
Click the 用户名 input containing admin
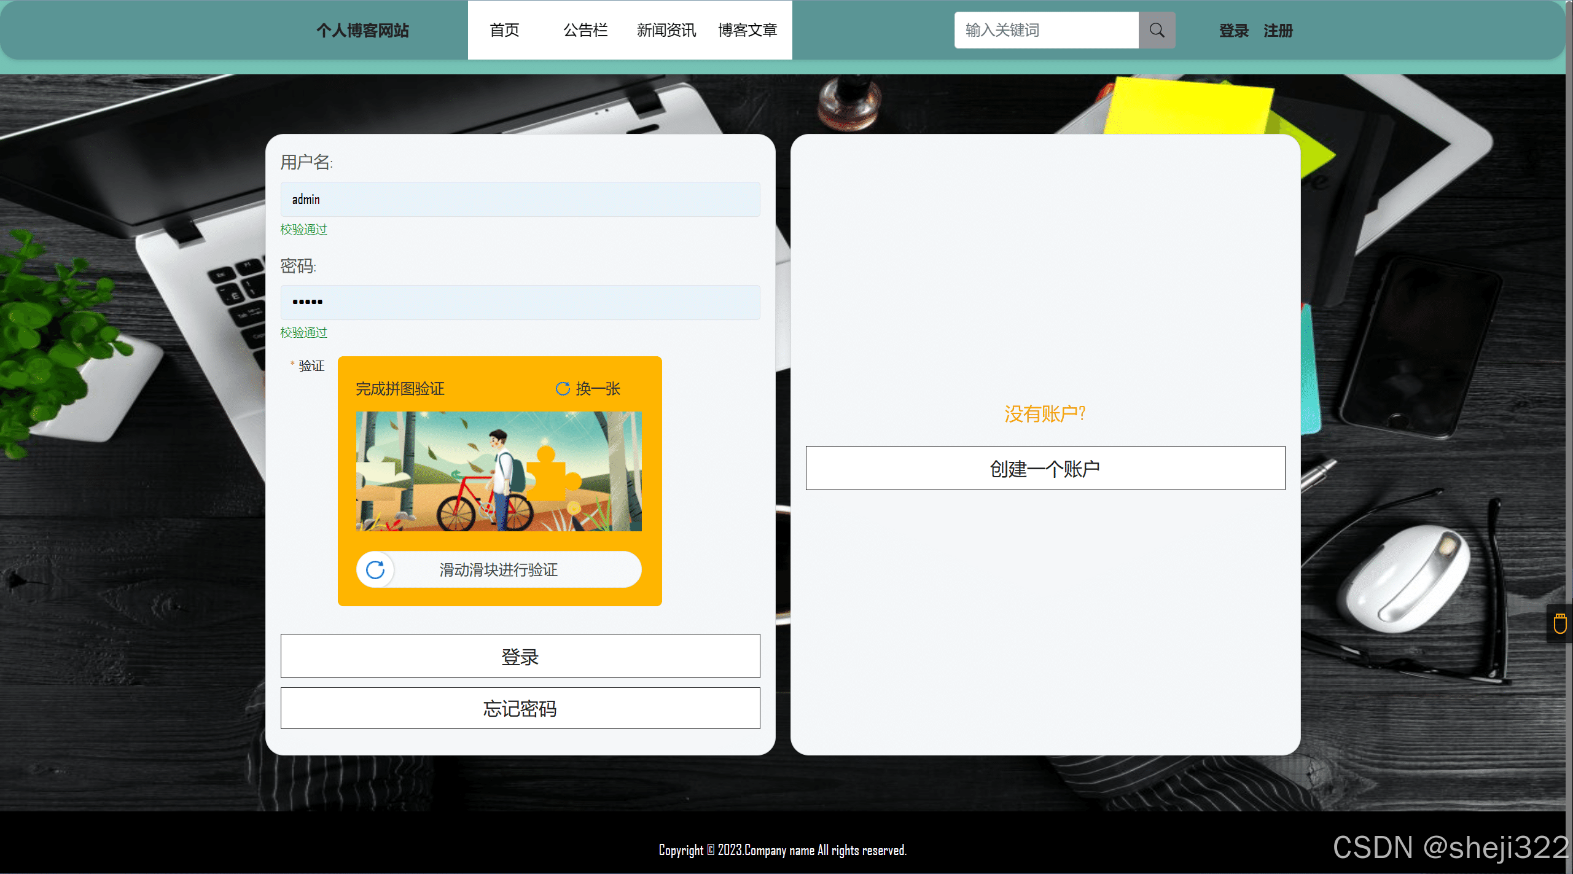[520, 199]
